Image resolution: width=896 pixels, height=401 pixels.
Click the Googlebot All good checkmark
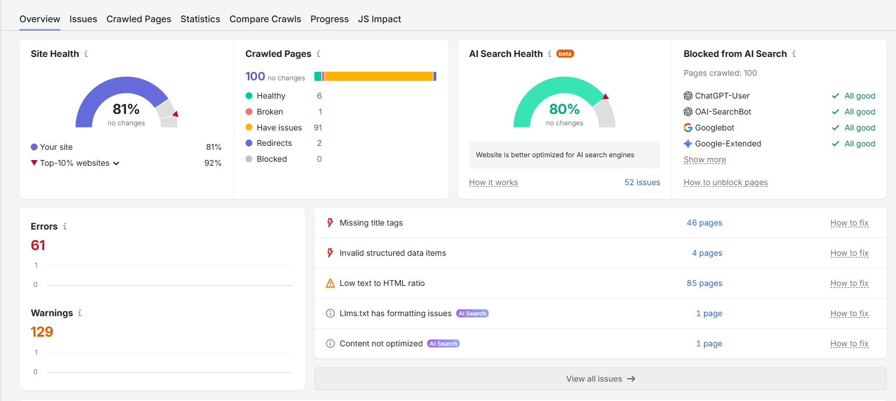tap(836, 128)
